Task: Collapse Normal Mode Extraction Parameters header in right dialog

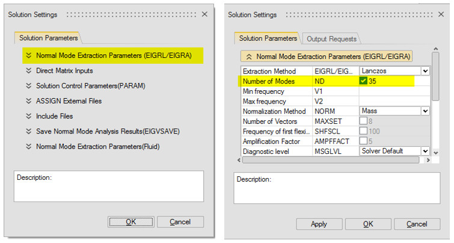Action: (248, 57)
